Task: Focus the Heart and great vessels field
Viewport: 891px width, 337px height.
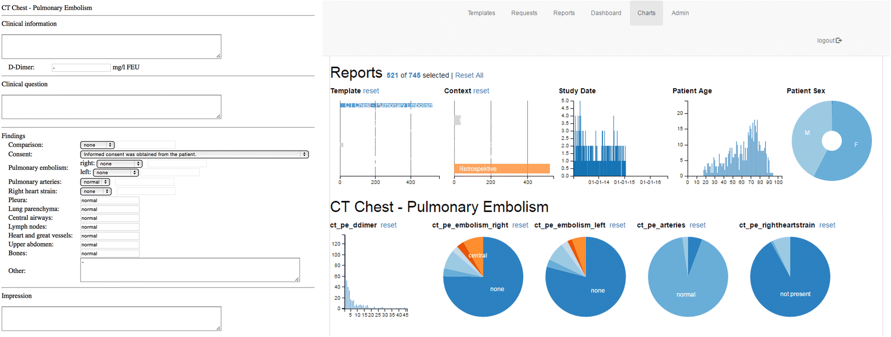Action: pos(110,236)
